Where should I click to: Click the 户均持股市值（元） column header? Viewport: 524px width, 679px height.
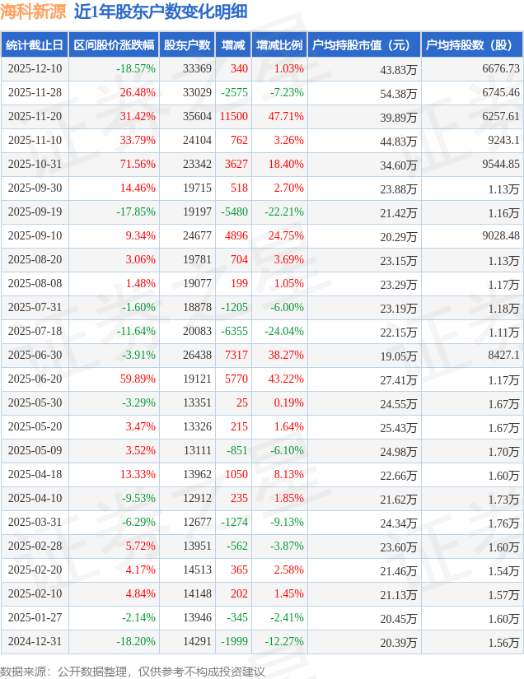(363, 45)
